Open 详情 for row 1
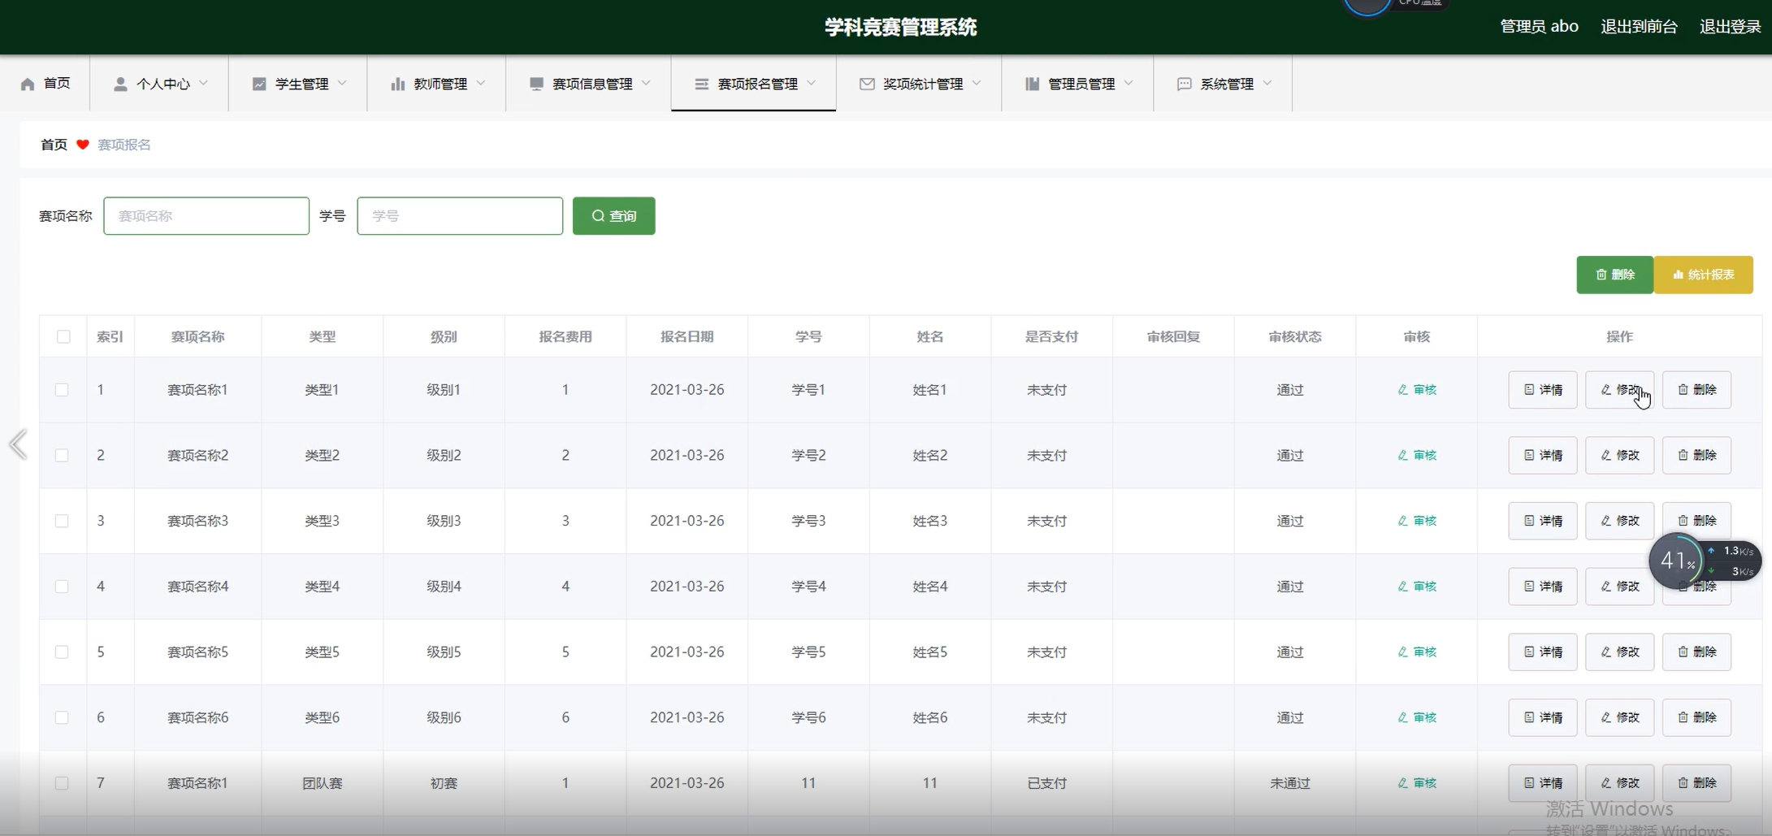This screenshot has width=1772, height=836. click(x=1543, y=390)
